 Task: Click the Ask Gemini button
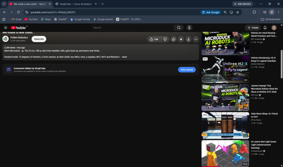tap(242, 4)
